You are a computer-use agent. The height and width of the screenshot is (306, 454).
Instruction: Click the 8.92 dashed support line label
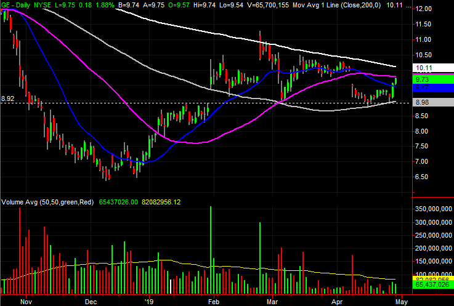point(7,99)
